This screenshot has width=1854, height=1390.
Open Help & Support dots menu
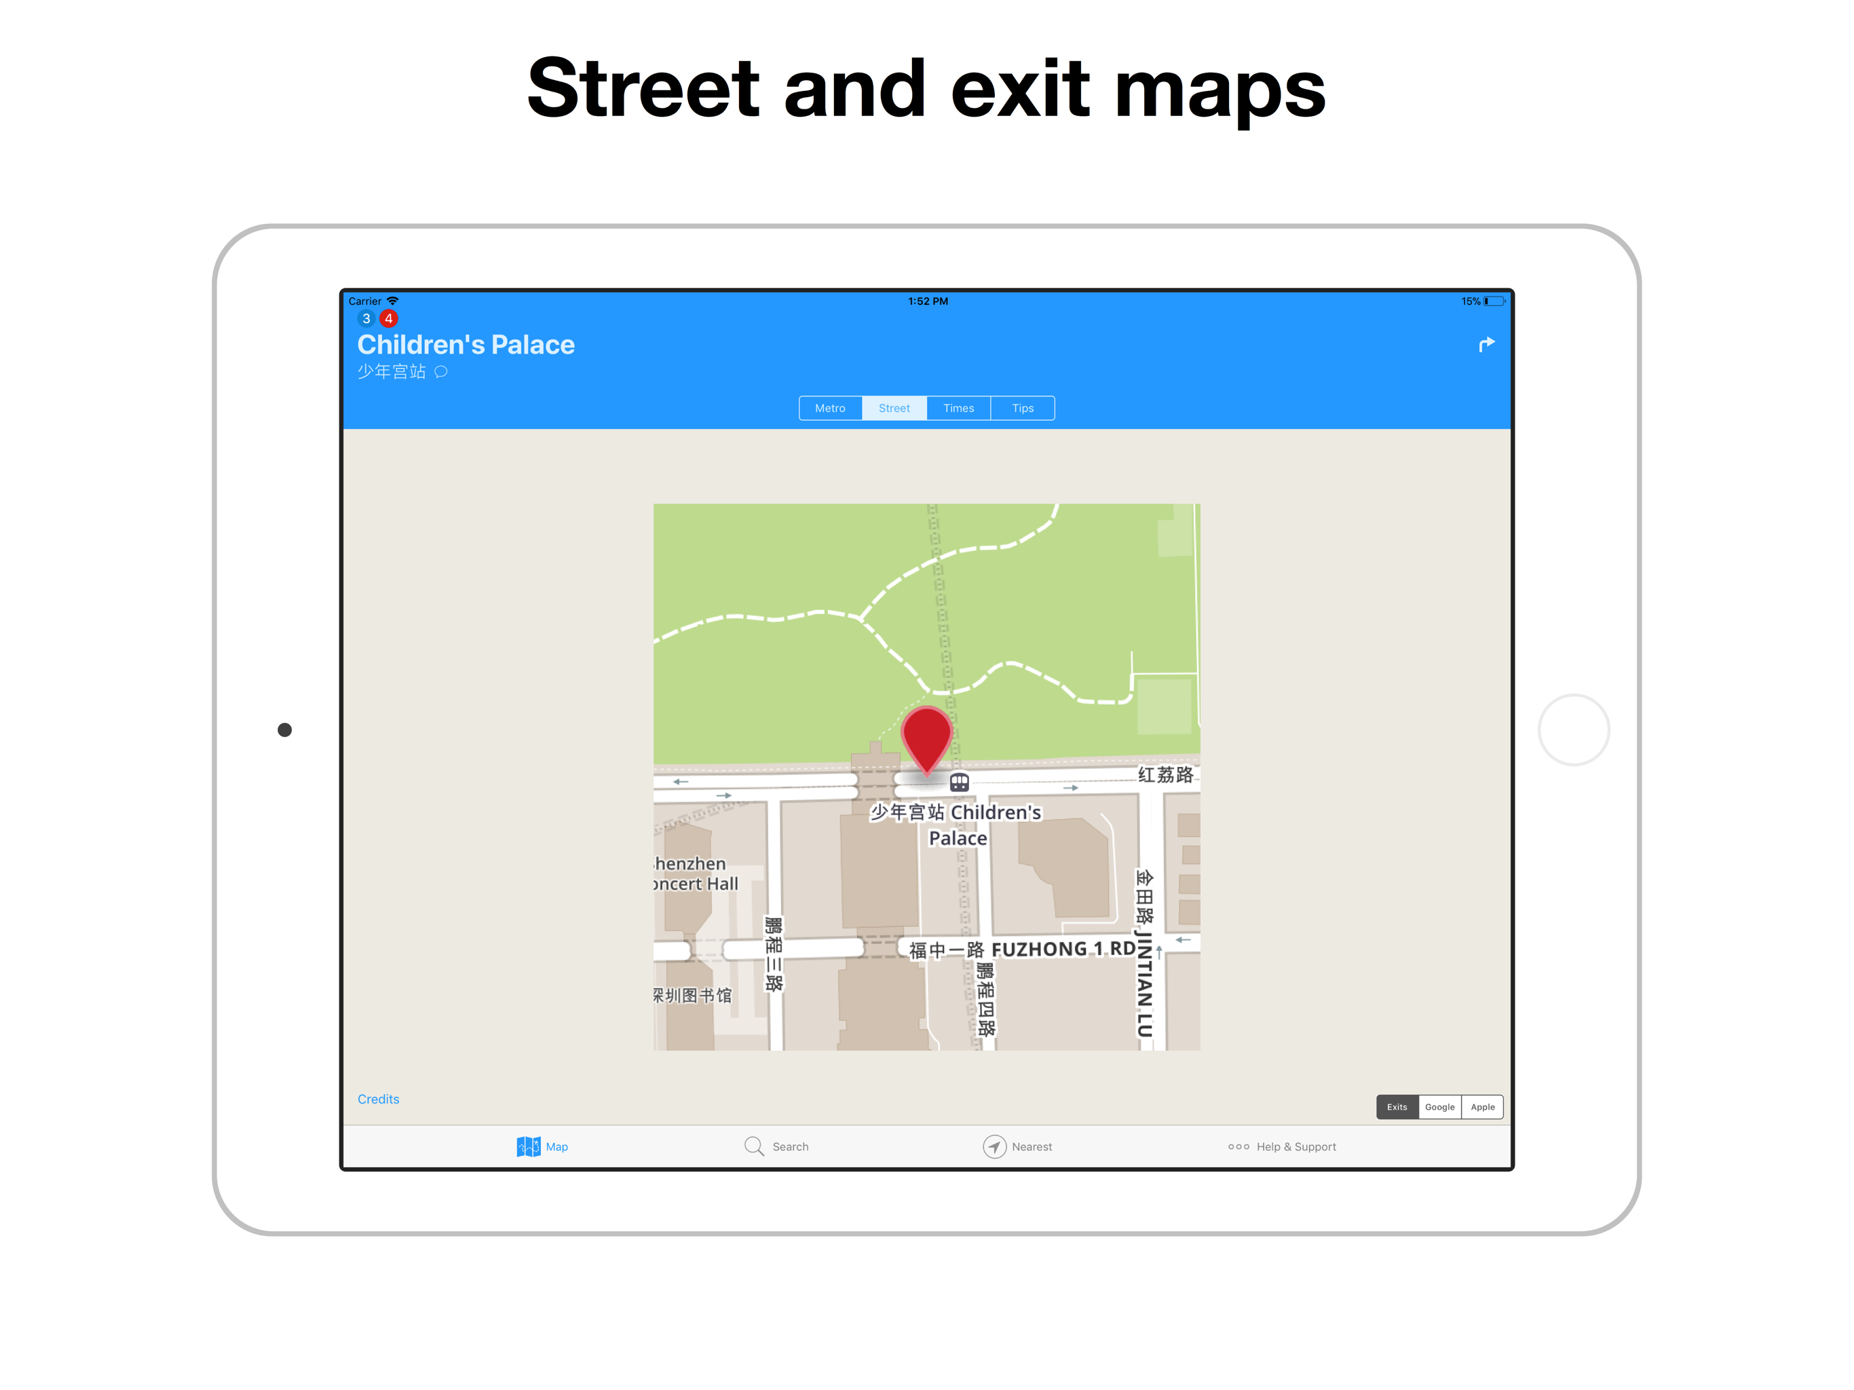1238,1146
